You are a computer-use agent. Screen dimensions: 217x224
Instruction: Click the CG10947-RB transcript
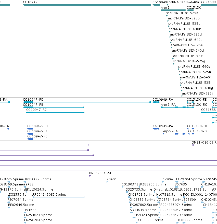tap(54, 107)
